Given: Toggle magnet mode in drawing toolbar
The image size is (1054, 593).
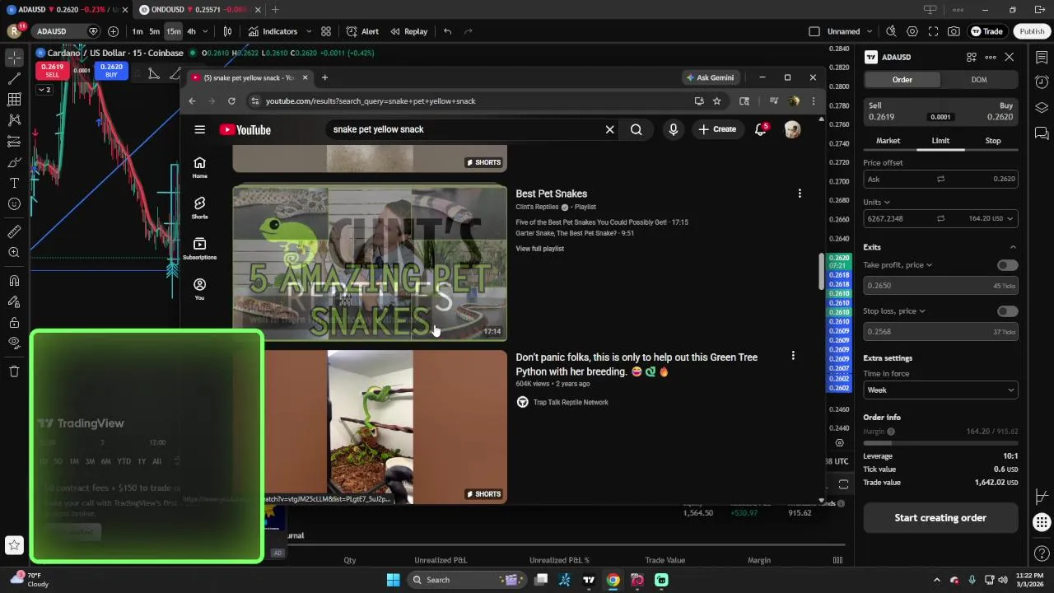Looking at the screenshot, I should click(14, 281).
